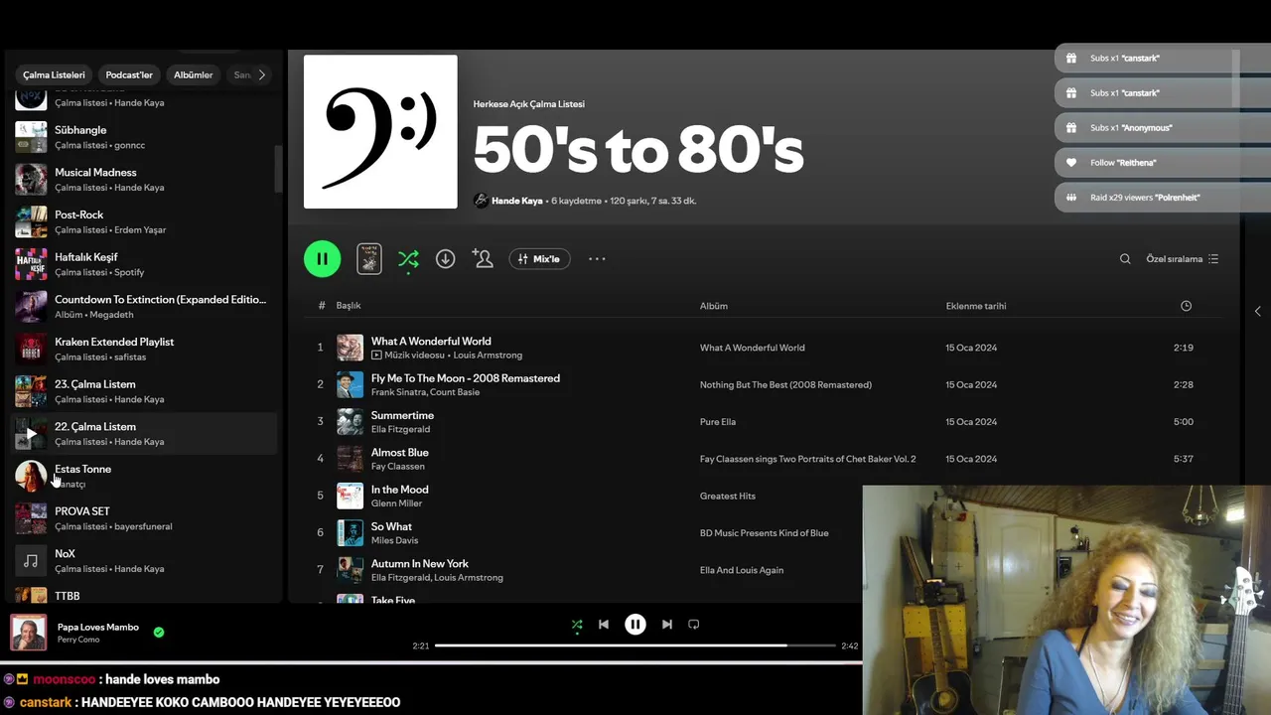Open the Countdown To Extinction album
The height and width of the screenshot is (715, 1271).
click(x=145, y=307)
